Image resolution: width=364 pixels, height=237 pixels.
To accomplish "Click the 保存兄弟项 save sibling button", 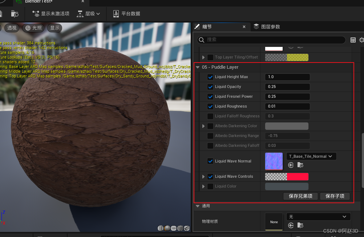I will (x=301, y=196).
